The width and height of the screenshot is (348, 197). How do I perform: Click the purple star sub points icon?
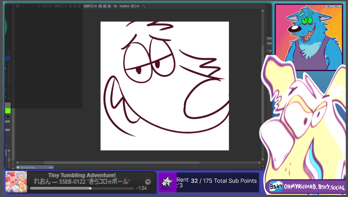(167, 182)
